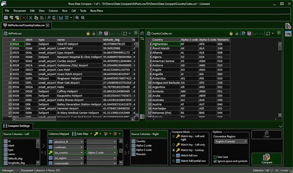Click the Auto Map button
This screenshot has height=173, width=293.
coord(80,134)
